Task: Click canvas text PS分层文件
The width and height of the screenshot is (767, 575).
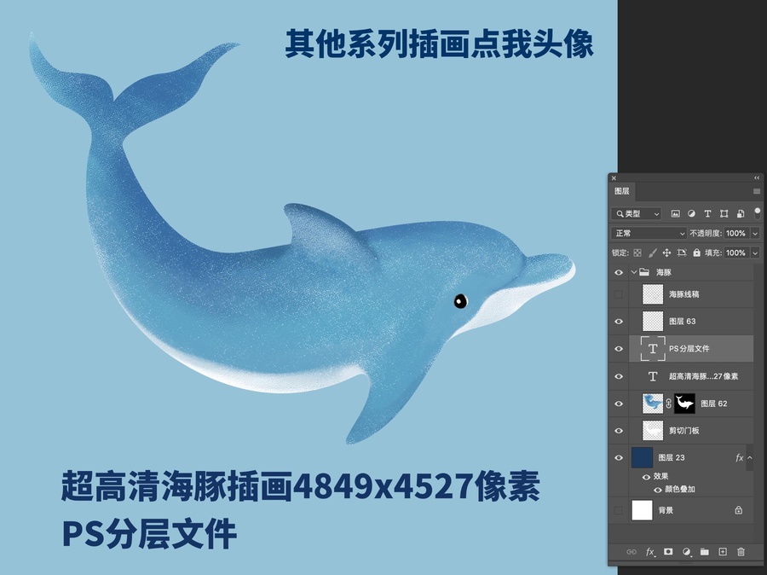Action: 149,533
